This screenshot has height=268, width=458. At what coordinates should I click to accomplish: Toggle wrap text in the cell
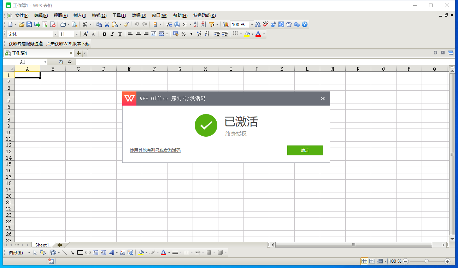coord(154,34)
